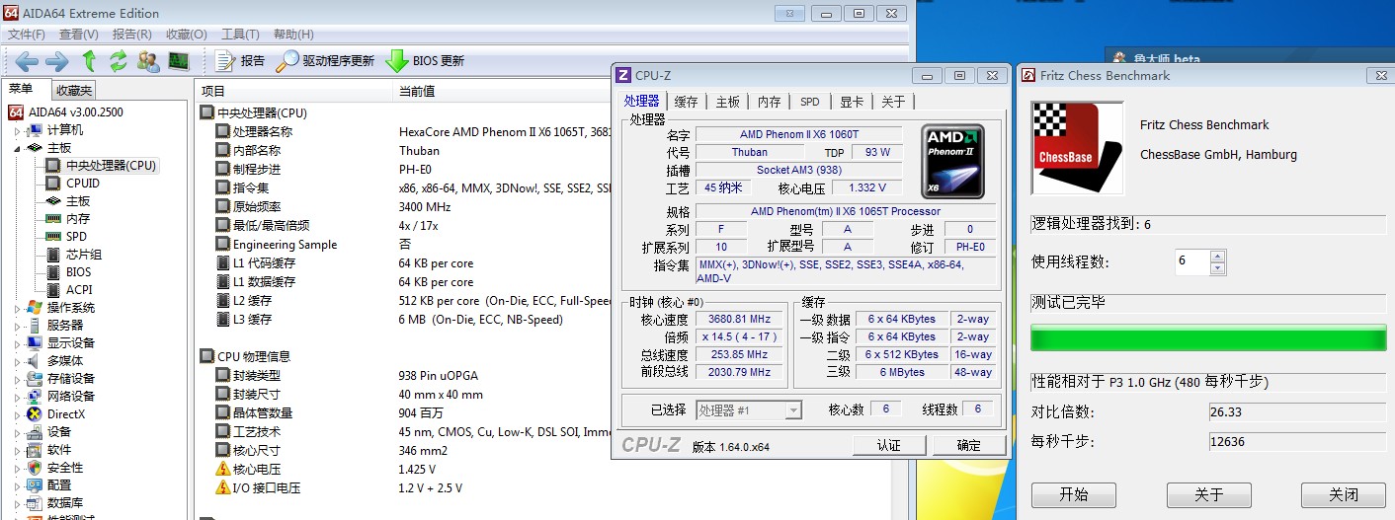Click the 显示设备 monitor icon in tree
Viewport: 1395px width, 520px height.
point(35,342)
